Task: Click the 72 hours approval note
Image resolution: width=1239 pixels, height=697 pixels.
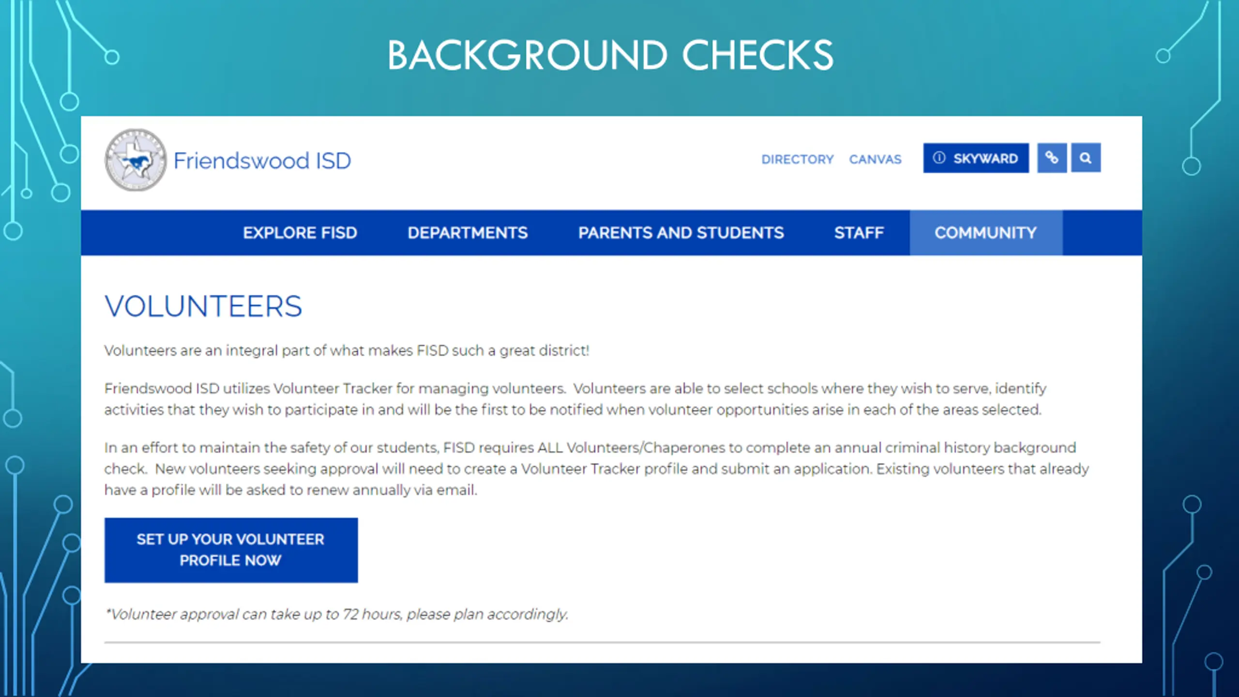Action: pos(337,614)
